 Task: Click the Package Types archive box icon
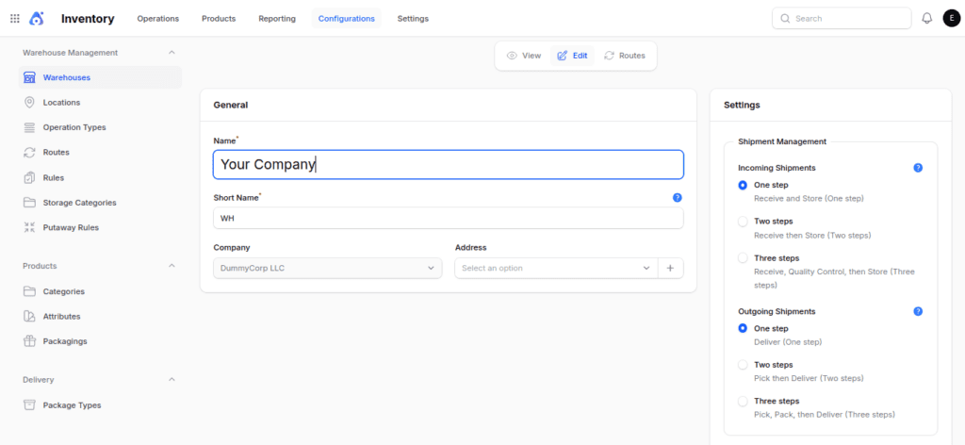29,405
